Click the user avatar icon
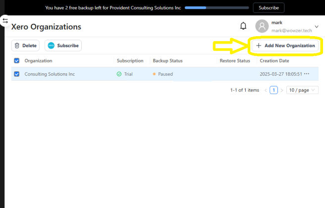Screen dimensions: 325x208 pyautogui.click(x=262, y=26)
